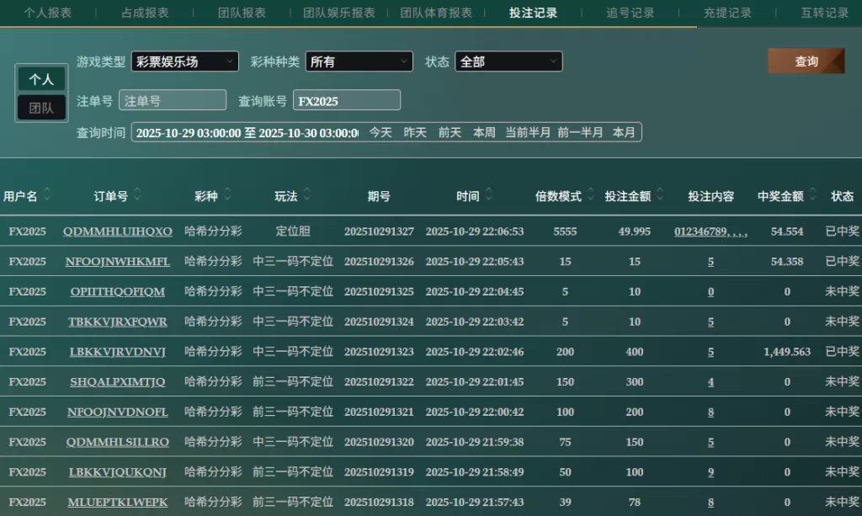The height and width of the screenshot is (516, 862).
Task: Select the 本月 date range shortcut
Action: point(624,132)
